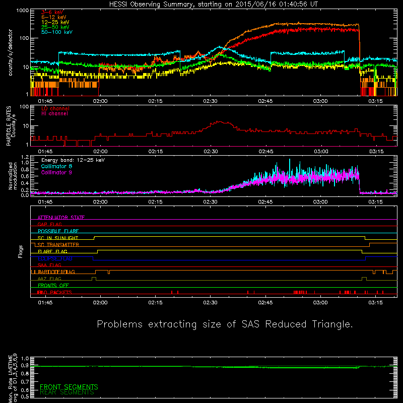
Task: Click the ATTENUATOR STATE flag label
Action: 61,218
